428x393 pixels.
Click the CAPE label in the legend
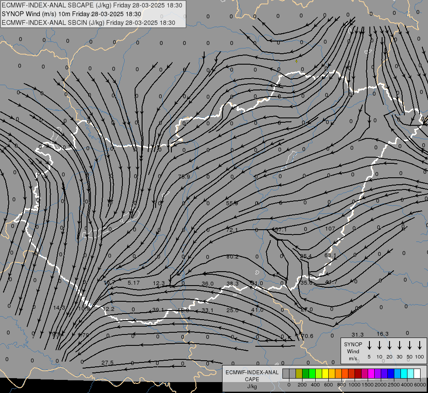click(252, 379)
